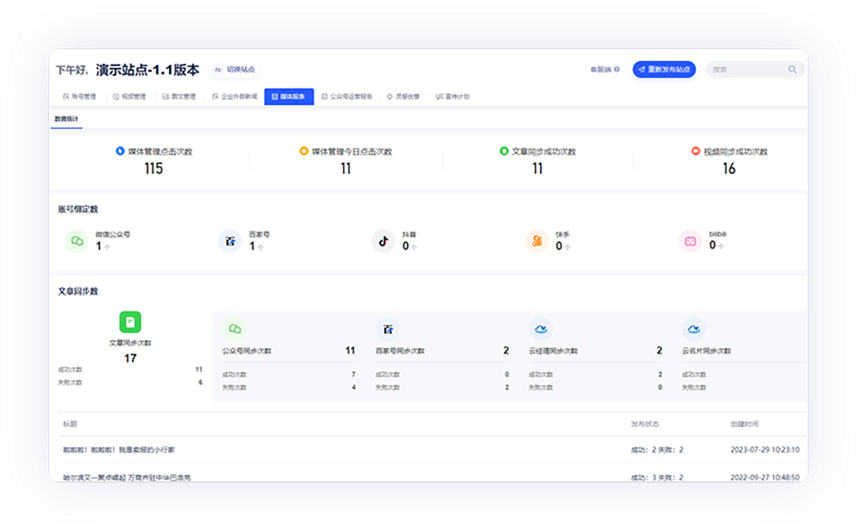Select the 数据统计 sub-tab
Screen dimensions: 857x531
[x=66, y=119]
